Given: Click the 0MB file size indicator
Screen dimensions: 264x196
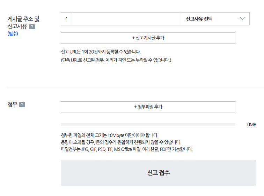Looking at the screenshot, I should pyautogui.click(x=251, y=125).
